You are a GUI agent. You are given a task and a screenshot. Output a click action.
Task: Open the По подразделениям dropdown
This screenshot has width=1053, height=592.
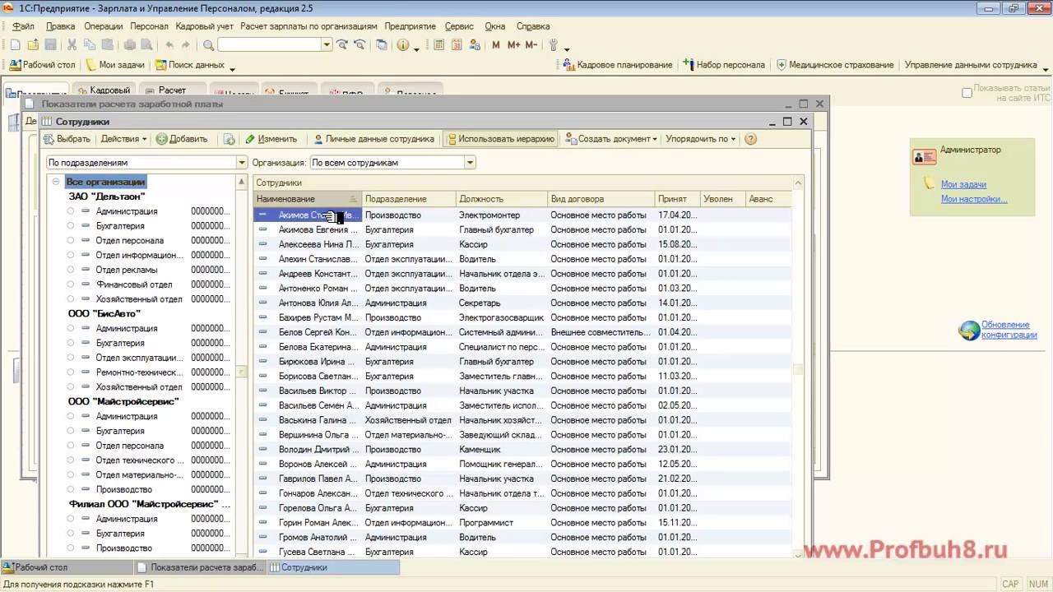(242, 163)
